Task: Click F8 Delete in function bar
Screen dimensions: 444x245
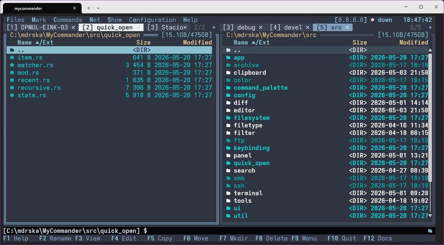Action: (x=272, y=238)
